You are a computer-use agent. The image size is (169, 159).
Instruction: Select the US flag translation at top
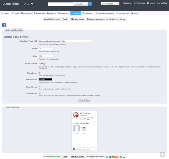(x=107, y=19)
